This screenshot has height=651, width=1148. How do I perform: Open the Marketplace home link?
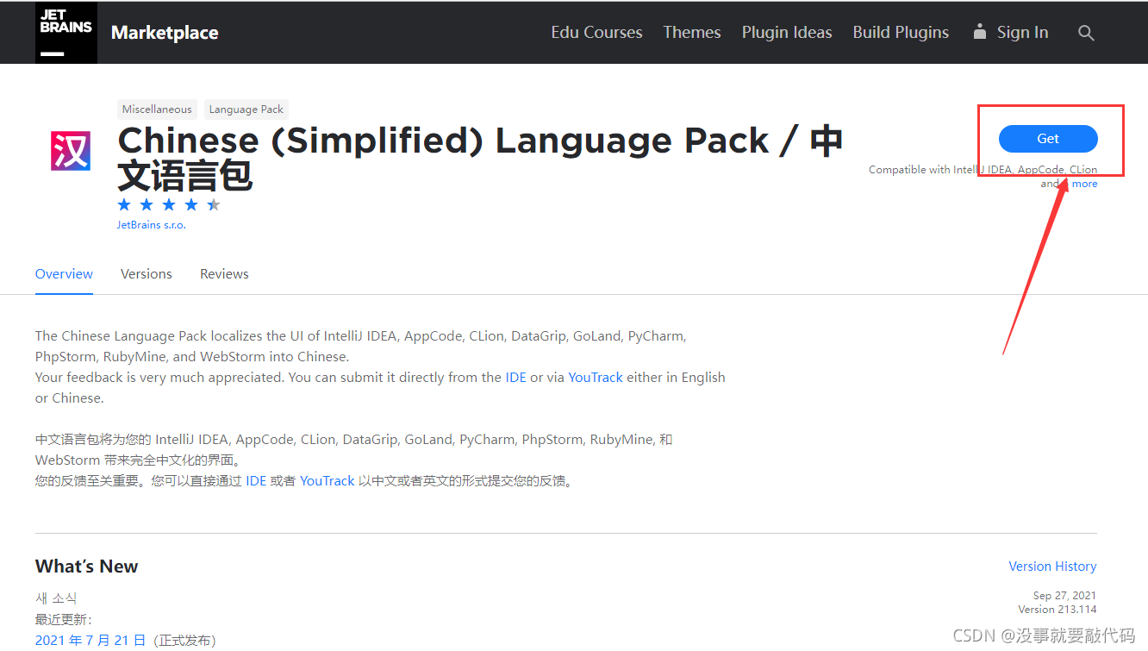(165, 33)
